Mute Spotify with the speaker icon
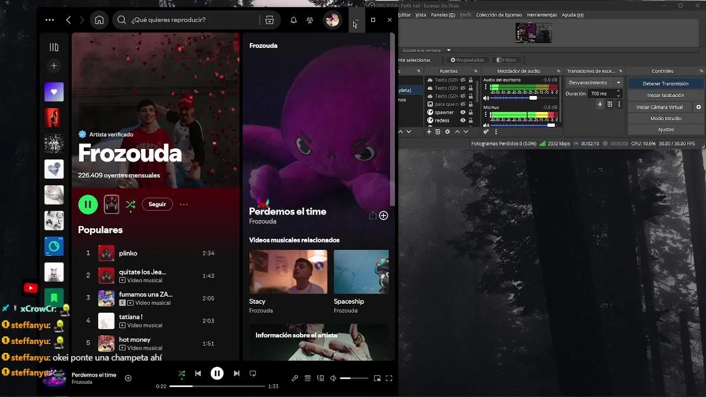 click(x=333, y=378)
